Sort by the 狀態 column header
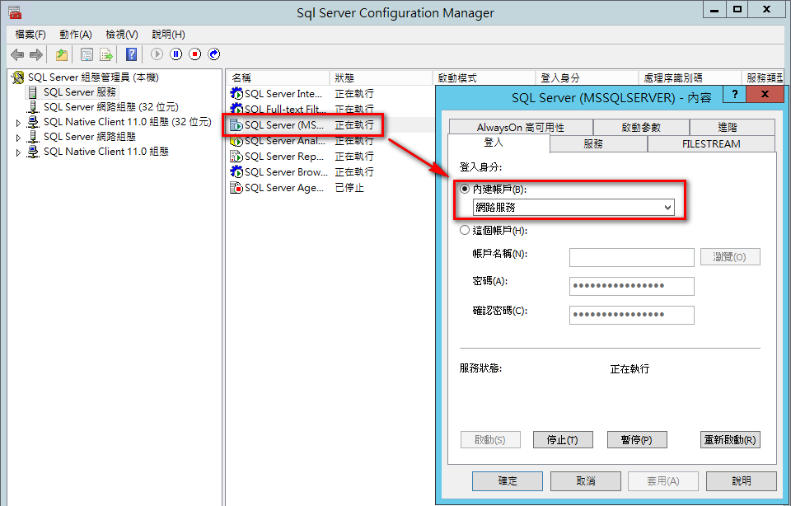 click(x=381, y=77)
